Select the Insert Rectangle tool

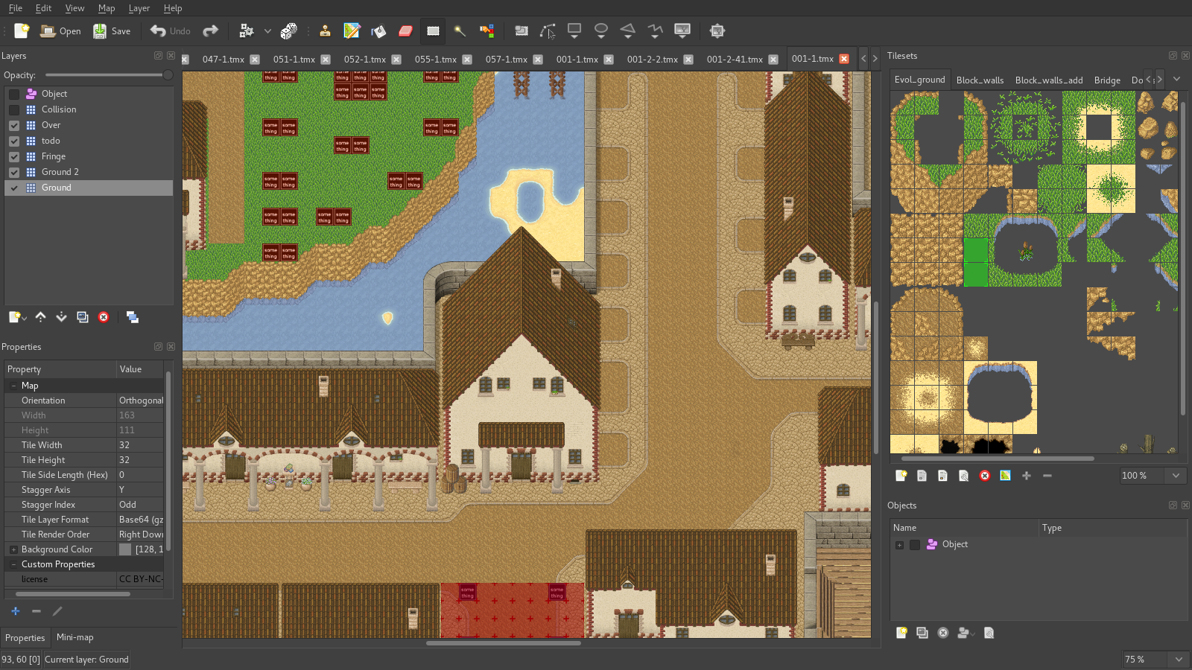(x=574, y=31)
